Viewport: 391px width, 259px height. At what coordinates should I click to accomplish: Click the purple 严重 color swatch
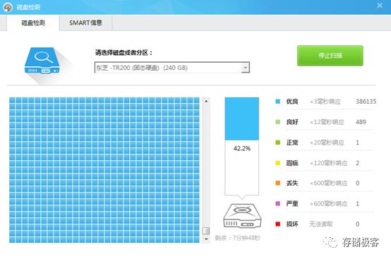[278, 203]
